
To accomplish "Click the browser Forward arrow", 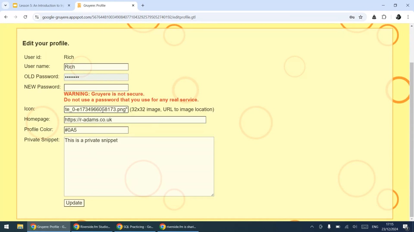I will (x=16, y=17).
